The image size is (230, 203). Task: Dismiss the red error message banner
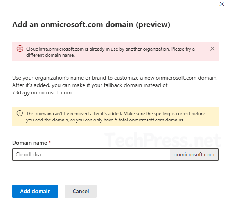212,49
